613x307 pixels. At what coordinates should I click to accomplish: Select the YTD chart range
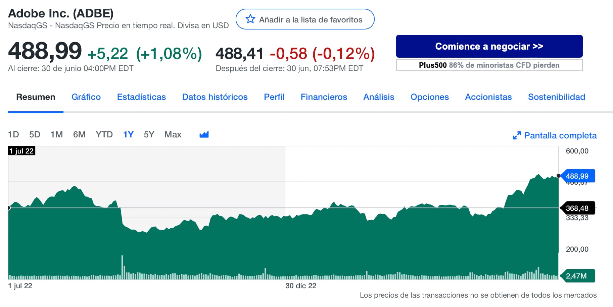104,134
